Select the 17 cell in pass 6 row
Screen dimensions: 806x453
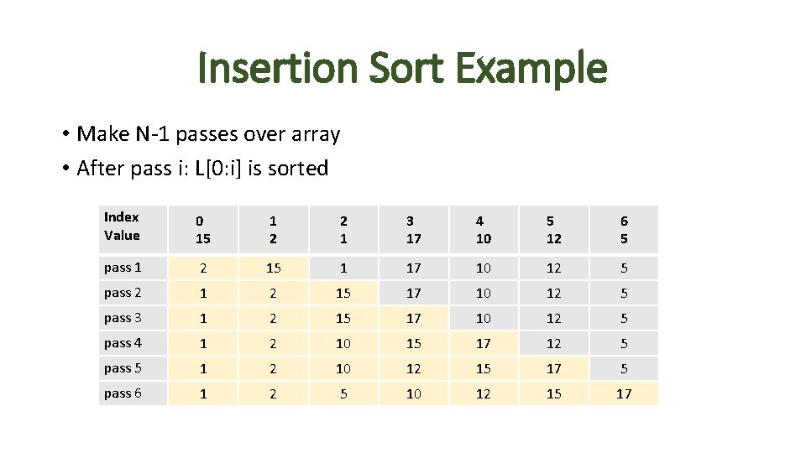[x=624, y=393]
